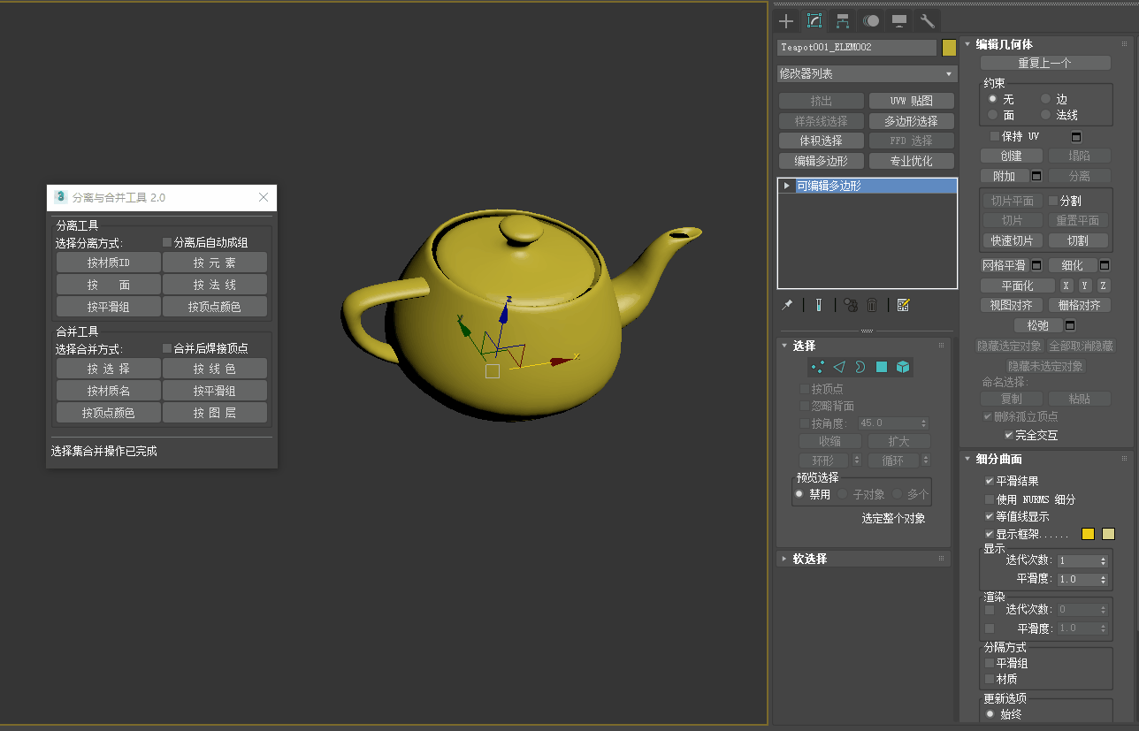Enable 合并后焊接顶点 checkbox
The height and width of the screenshot is (731, 1139).
pyautogui.click(x=167, y=348)
